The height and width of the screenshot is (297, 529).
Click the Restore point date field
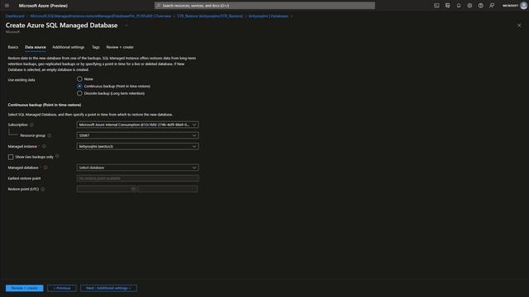pyautogui.click(x=107, y=189)
